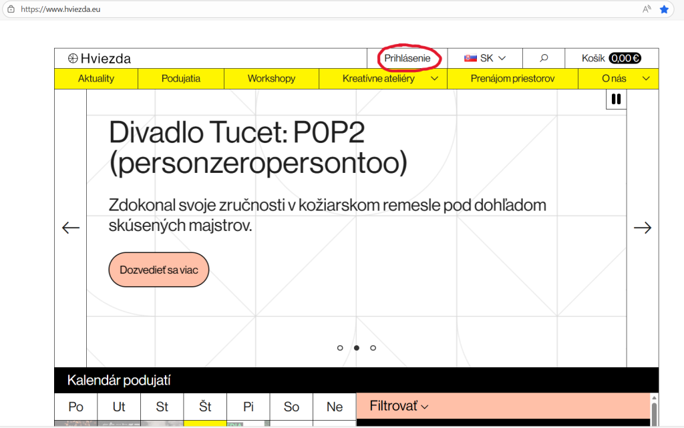Select the first slide indicator dot

click(x=340, y=348)
